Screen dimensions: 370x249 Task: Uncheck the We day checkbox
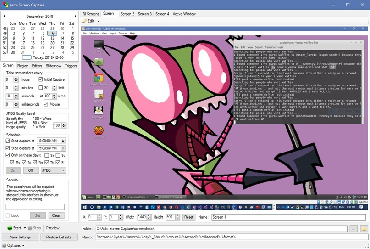point(35,162)
